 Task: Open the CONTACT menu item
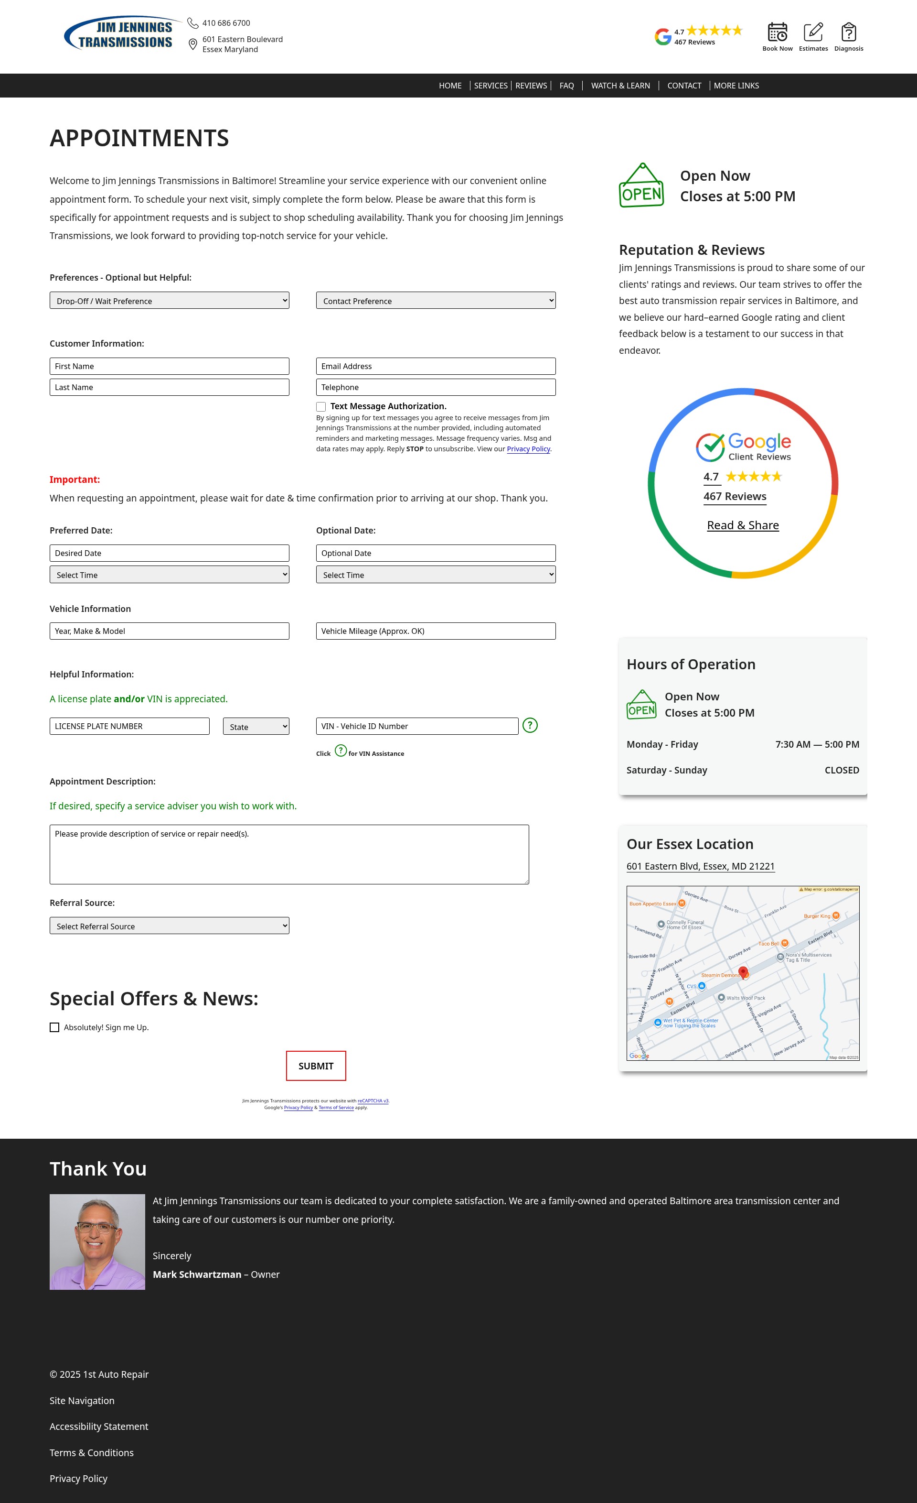point(683,86)
